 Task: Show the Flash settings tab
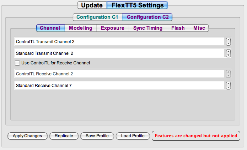pos(178,28)
